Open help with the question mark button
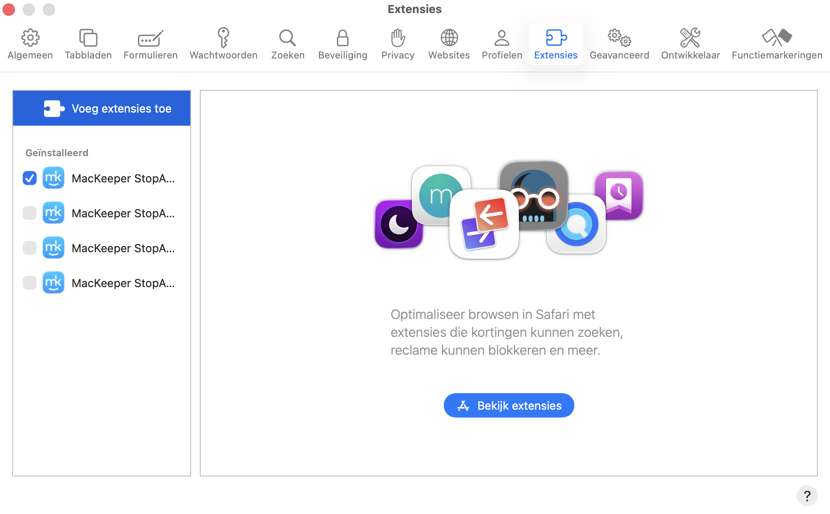 (x=807, y=496)
